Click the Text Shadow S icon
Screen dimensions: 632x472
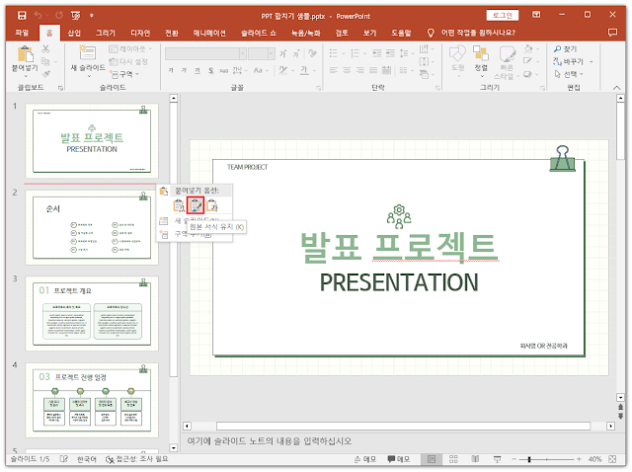210,70
